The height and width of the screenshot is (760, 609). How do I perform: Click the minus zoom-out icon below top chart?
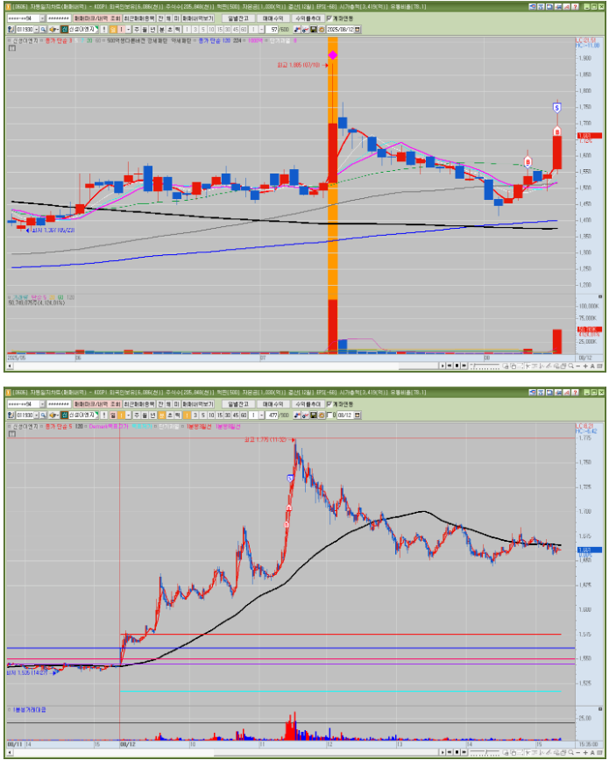tap(578, 366)
